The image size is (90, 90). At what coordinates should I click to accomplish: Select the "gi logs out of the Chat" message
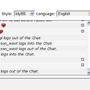pyautogui.click(x=43, y=38)
